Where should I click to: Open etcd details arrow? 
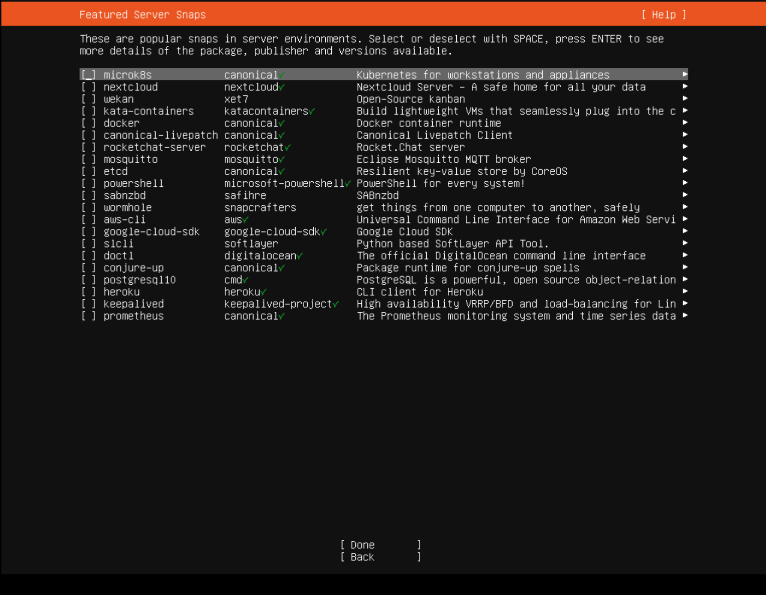[x=685, y=171]
